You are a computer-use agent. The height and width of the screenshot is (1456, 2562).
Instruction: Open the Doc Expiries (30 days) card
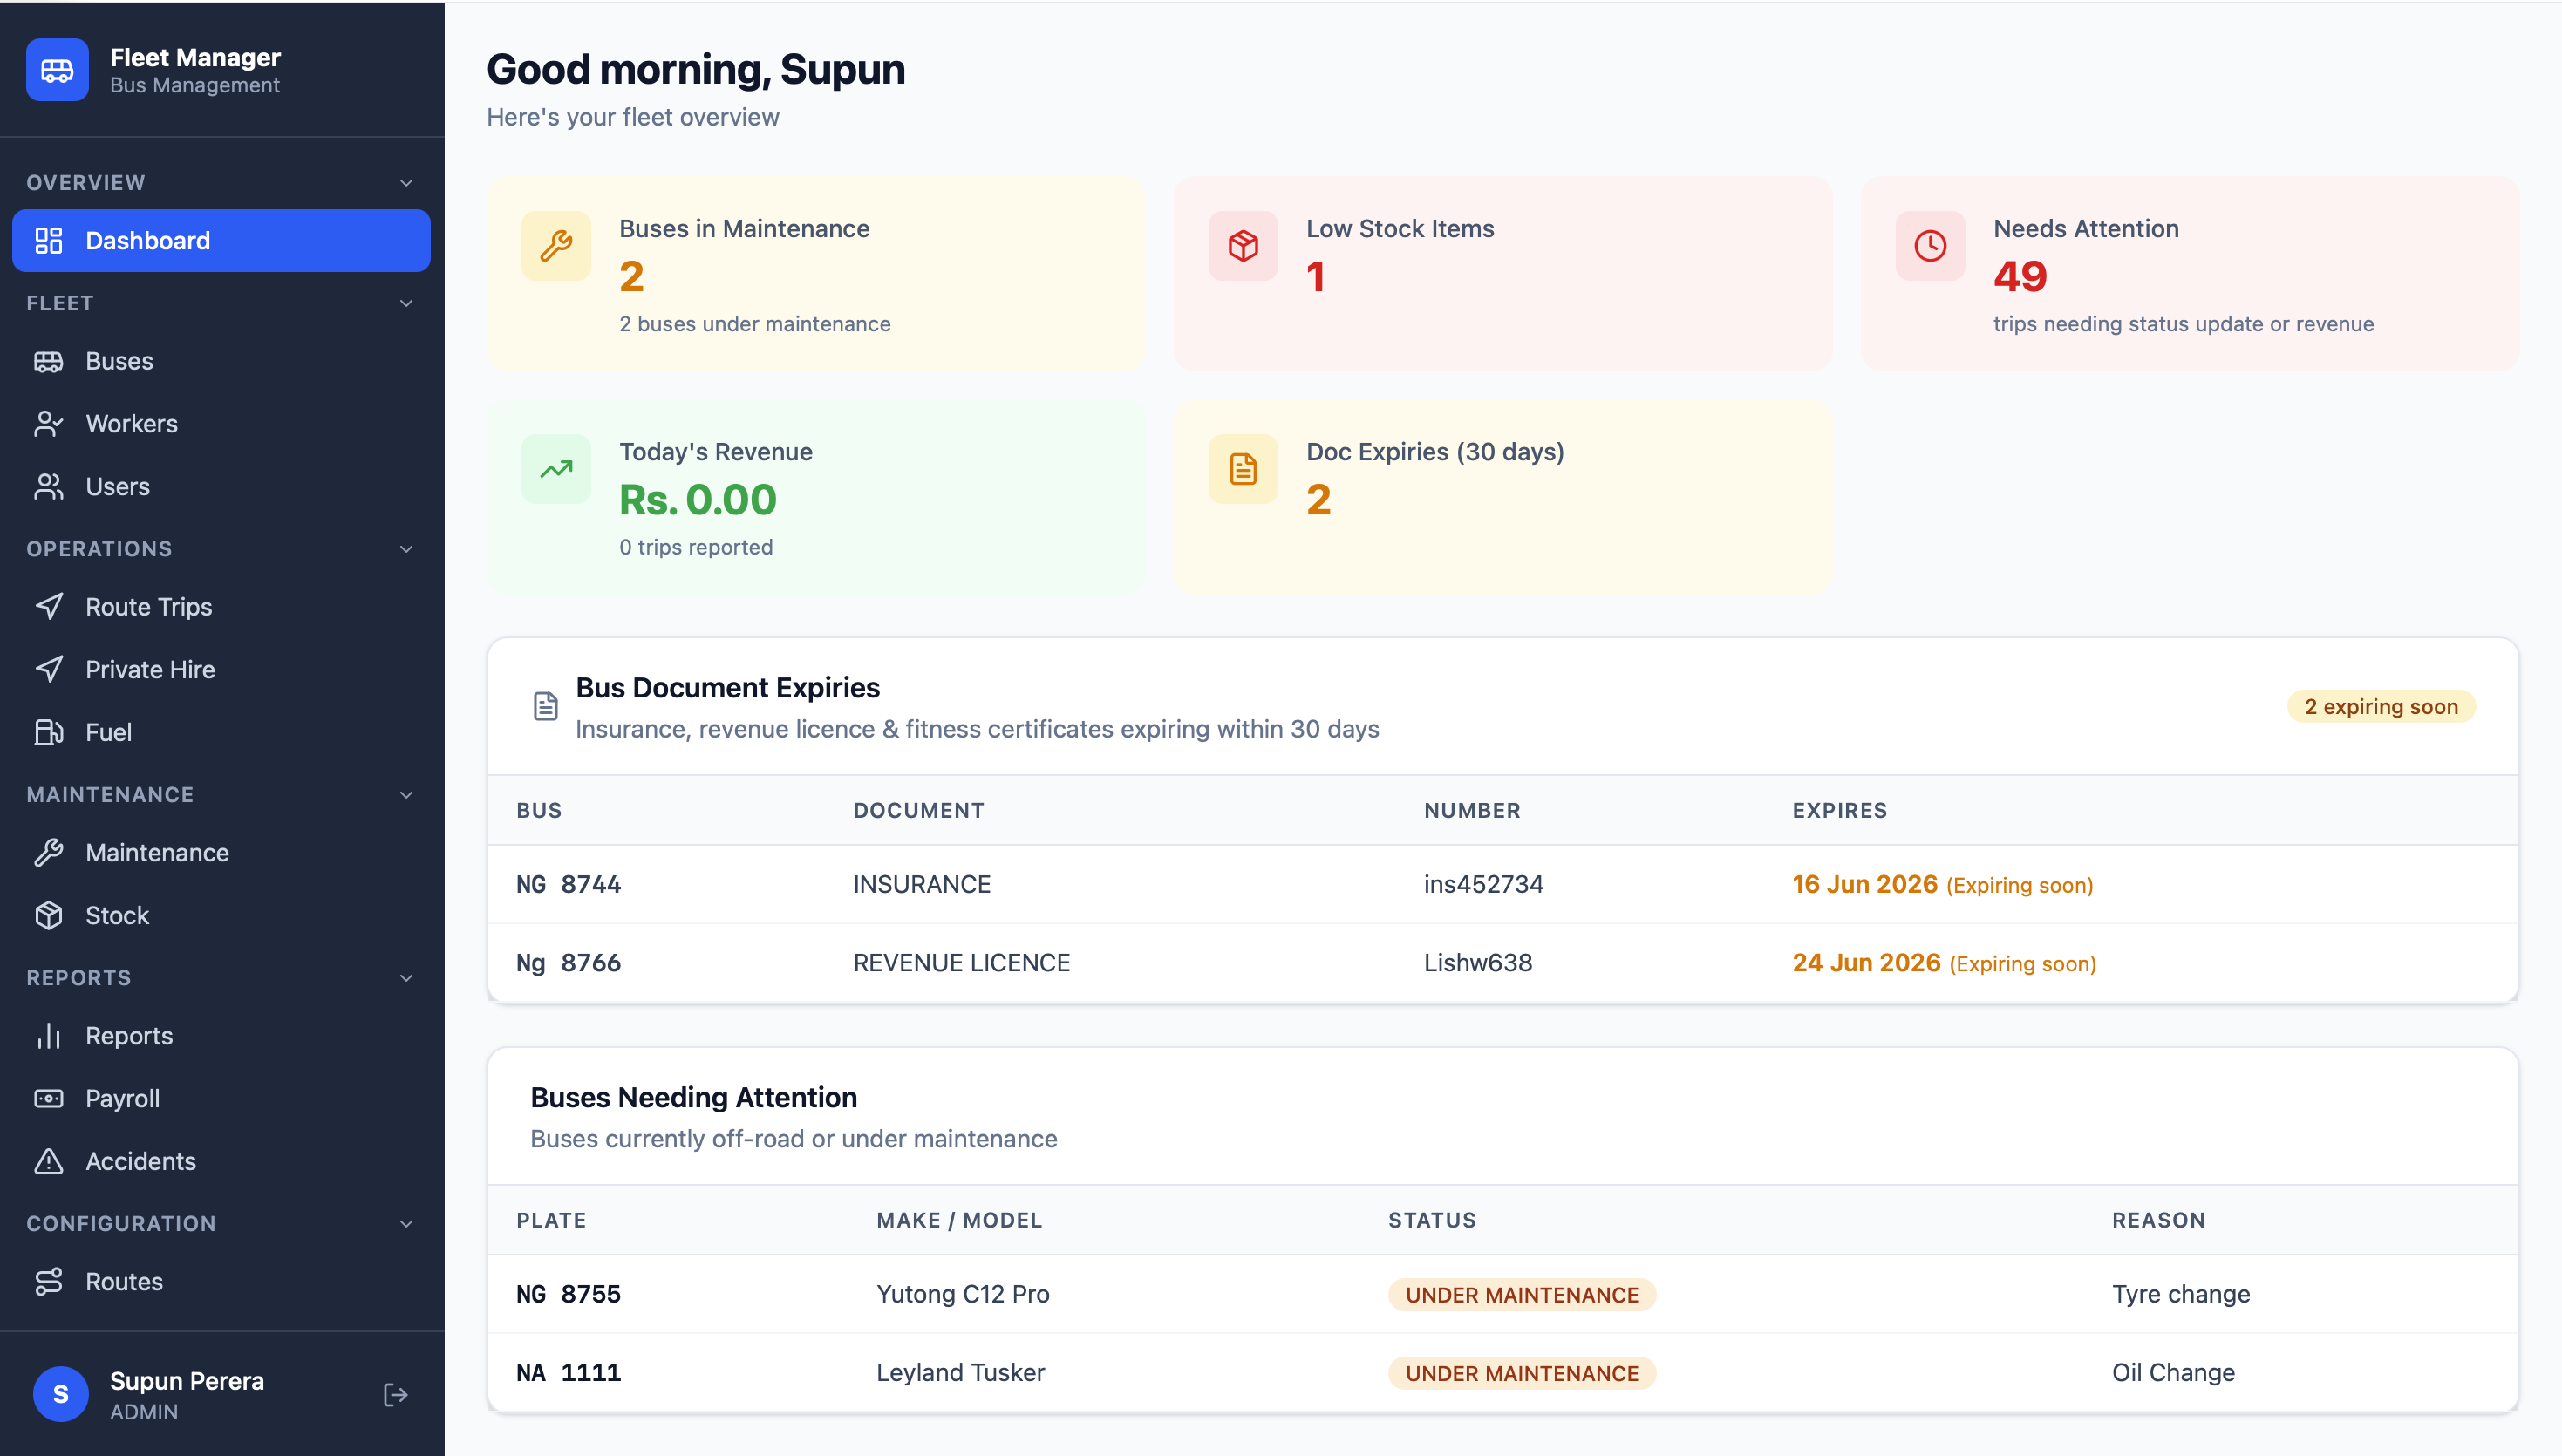click(1503, 498)
